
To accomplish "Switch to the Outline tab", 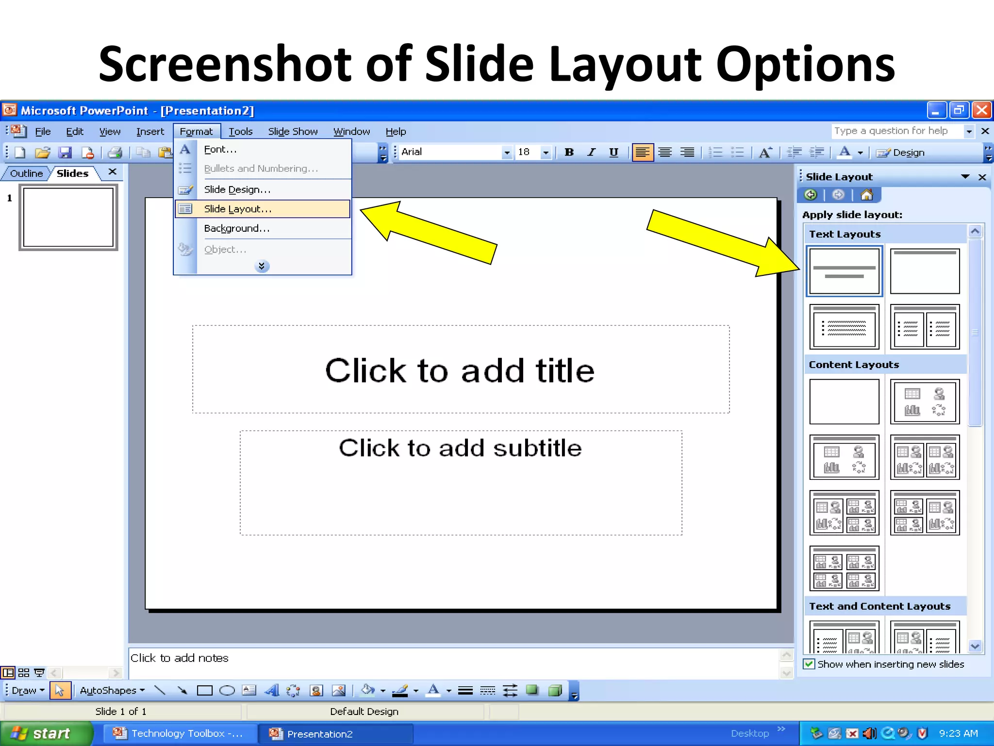I will (x=26, y=173).
